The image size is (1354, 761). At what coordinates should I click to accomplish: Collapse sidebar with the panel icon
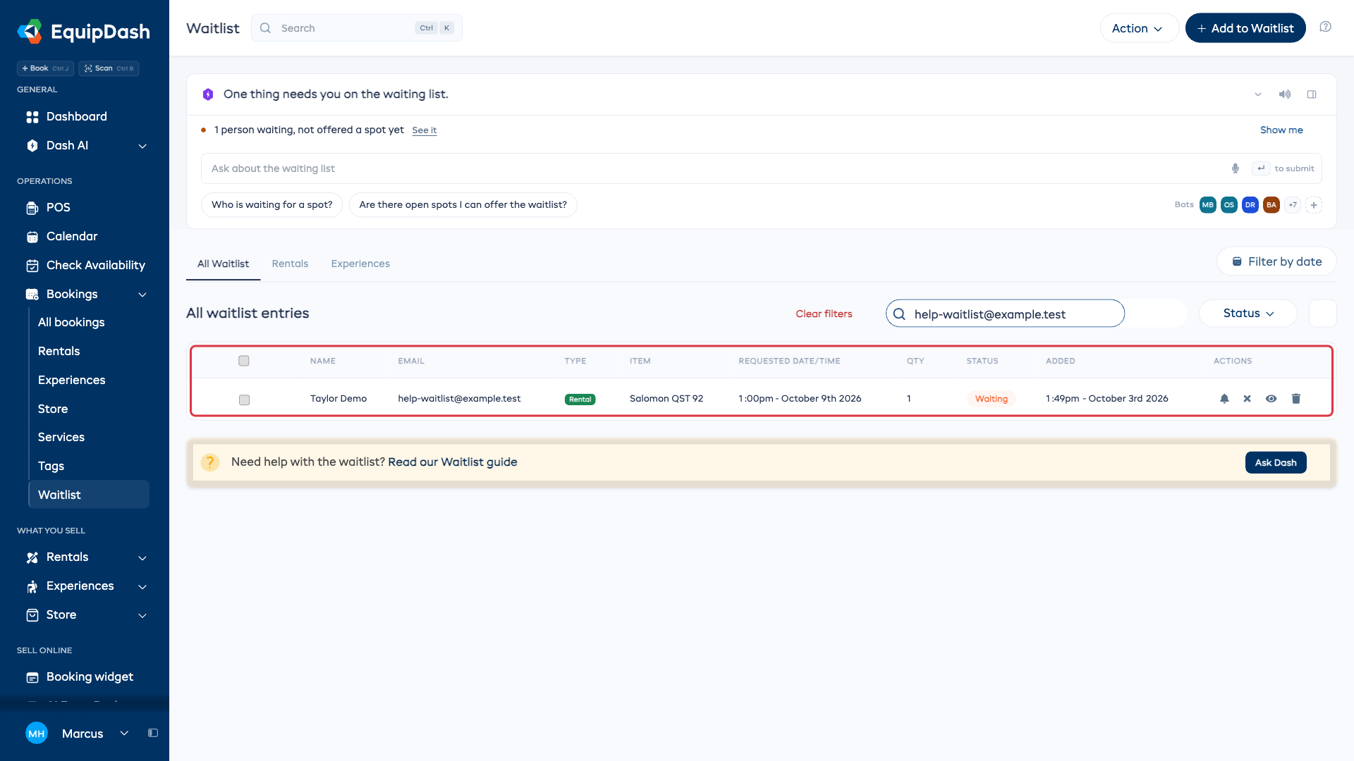(x=153, y=734)
